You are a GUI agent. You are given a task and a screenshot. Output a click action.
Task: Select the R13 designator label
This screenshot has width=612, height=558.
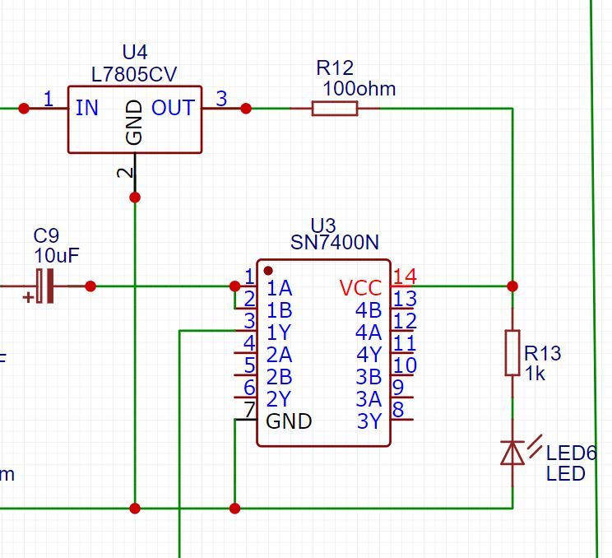coord(542,353)
